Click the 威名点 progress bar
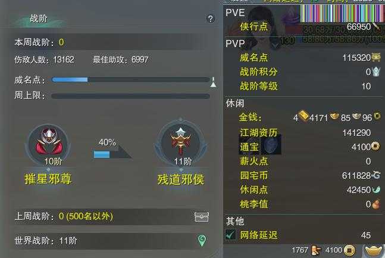385x258 pixels. pyautogui.click(x=131, y=79)
